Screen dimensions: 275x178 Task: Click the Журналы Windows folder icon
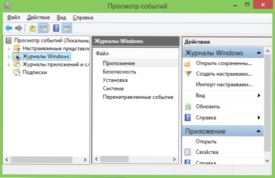(x=17, y=56)
